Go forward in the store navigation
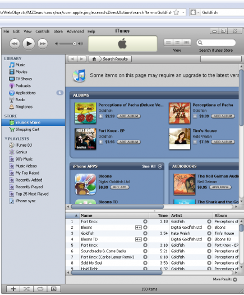 (x=81, y=59)
